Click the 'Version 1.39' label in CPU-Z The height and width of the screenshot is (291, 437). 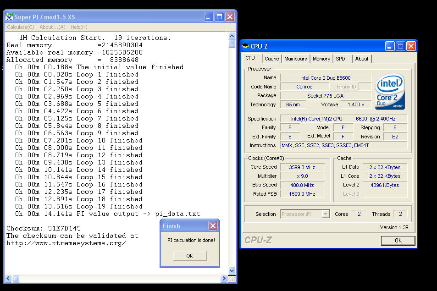tap(394, 227)
